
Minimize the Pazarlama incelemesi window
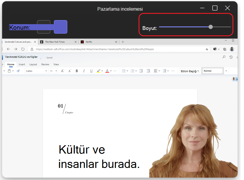coord(202,8)
